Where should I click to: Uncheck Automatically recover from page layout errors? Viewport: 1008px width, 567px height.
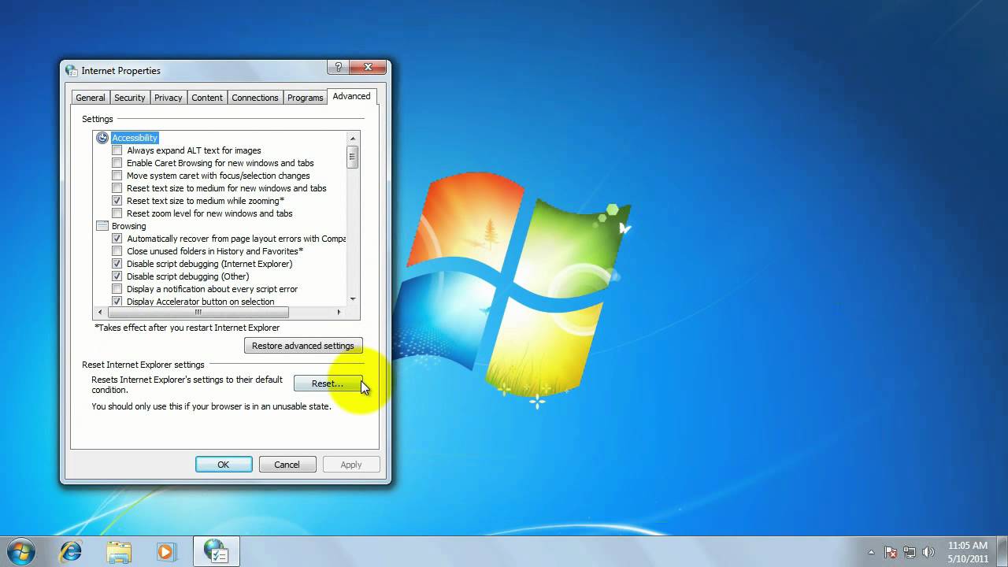point(117,239)
